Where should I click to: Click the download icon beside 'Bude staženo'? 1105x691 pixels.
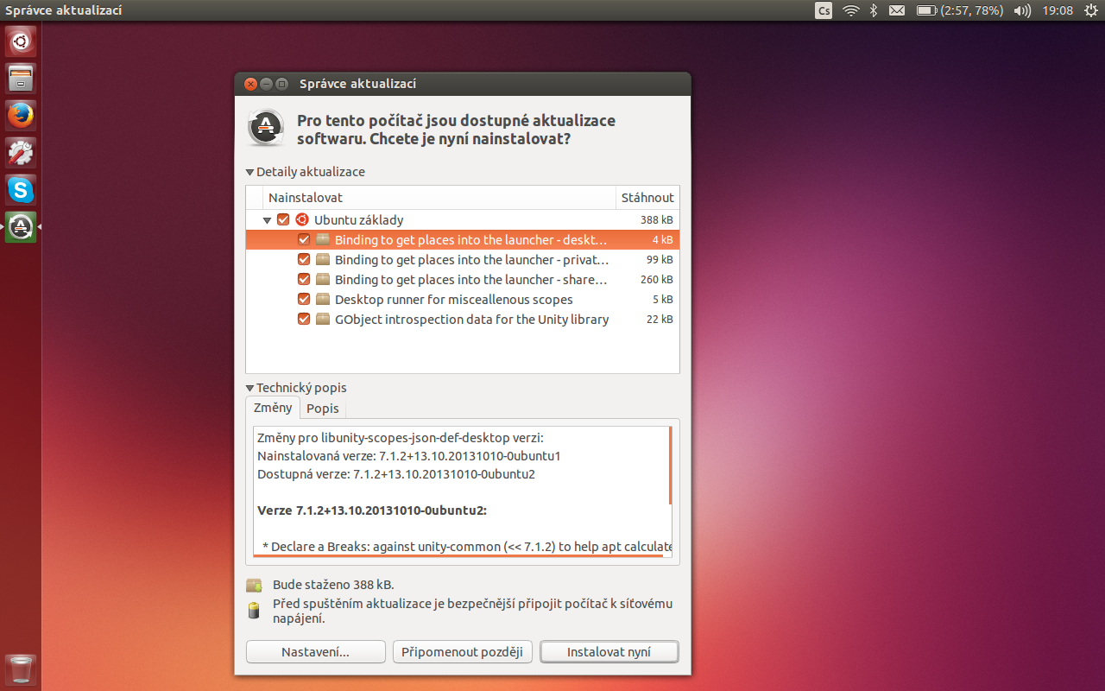pyautogui.click(x=254, y=585)
